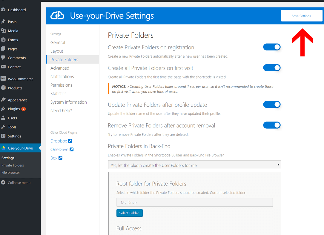The height and width of the screenshot is (235, 324).
Task: Open the Private Folders in Back-End dropdown
Action: [194, 165]
